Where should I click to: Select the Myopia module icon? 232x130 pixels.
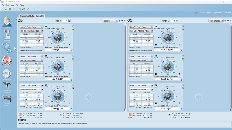click(7, 61)
